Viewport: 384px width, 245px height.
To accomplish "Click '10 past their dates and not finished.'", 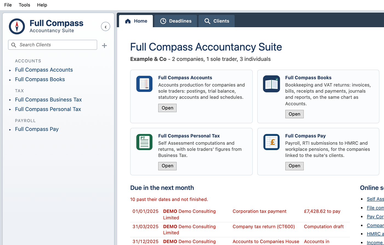I will pyautogui.click(x=169, y=200).
